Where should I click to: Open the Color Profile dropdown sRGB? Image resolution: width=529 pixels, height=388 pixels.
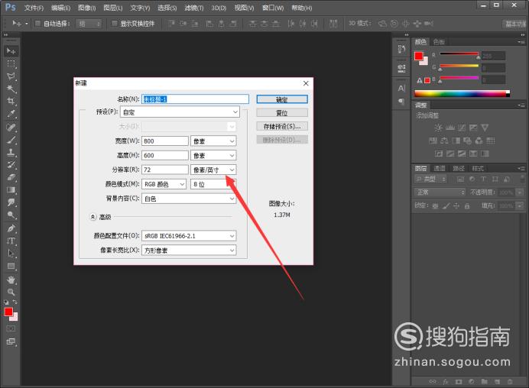click(x=189, y=236)
